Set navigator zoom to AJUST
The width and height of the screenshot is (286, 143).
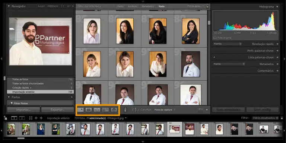coord(41,6)
